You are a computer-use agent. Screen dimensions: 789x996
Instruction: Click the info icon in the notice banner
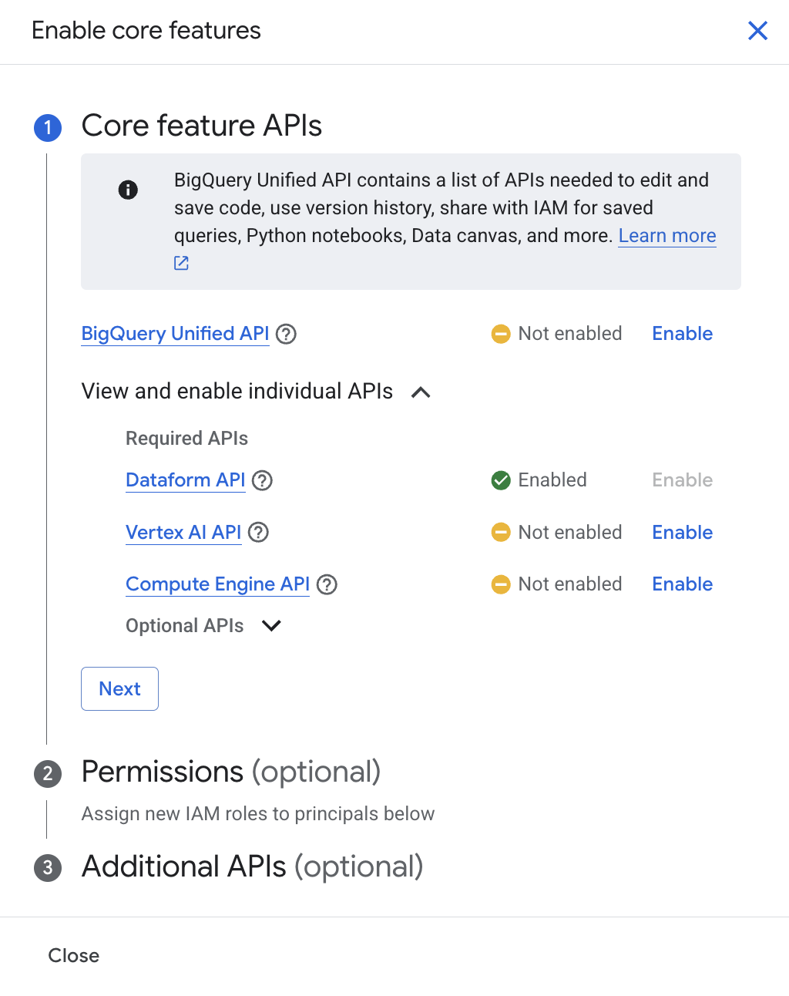click(128, 190)
